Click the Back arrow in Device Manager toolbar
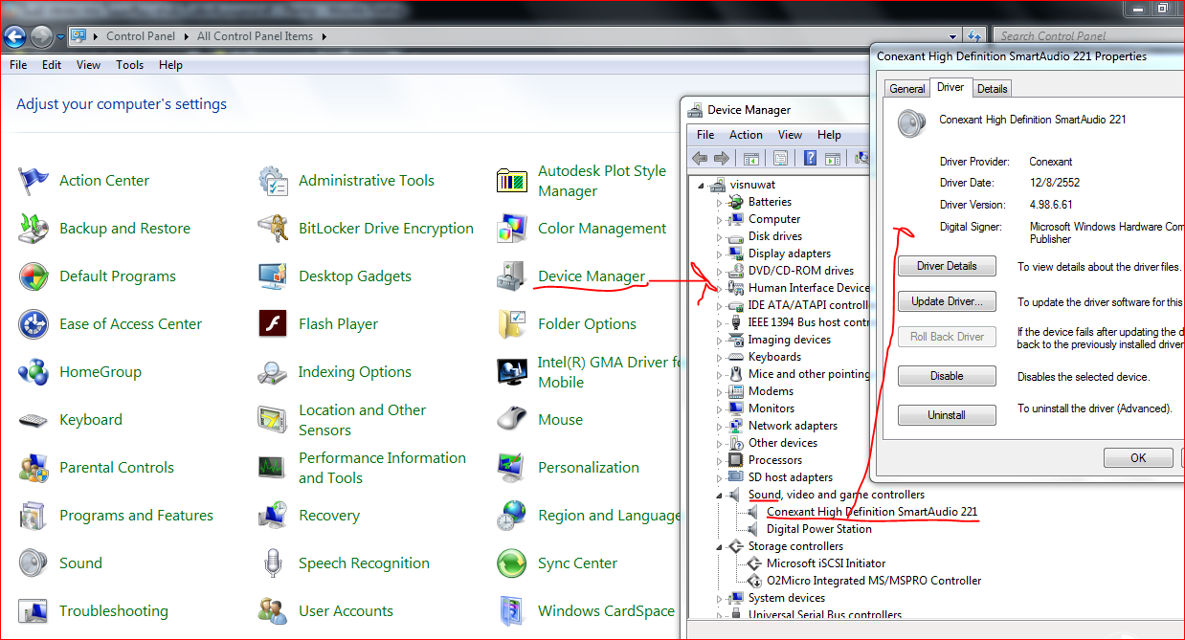The height and width of the screenshot is (640, 1185). click(700, 158)
